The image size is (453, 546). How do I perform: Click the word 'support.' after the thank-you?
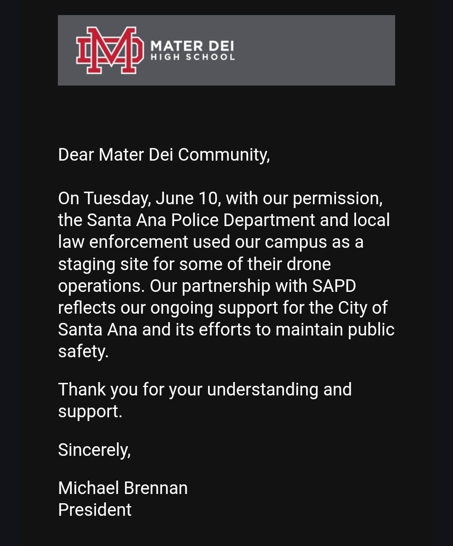(90, 412)
